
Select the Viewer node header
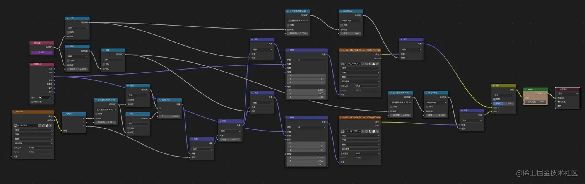(535, 89)
